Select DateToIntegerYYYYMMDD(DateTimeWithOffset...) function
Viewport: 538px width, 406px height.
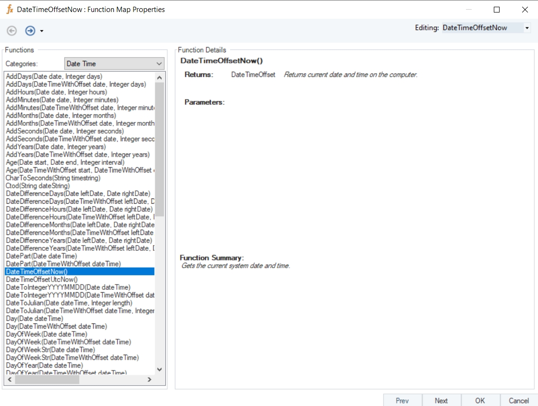tap(80, 295)
